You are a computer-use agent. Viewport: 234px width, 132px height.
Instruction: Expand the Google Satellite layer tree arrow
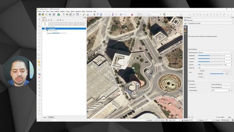[x=43, y=30]
